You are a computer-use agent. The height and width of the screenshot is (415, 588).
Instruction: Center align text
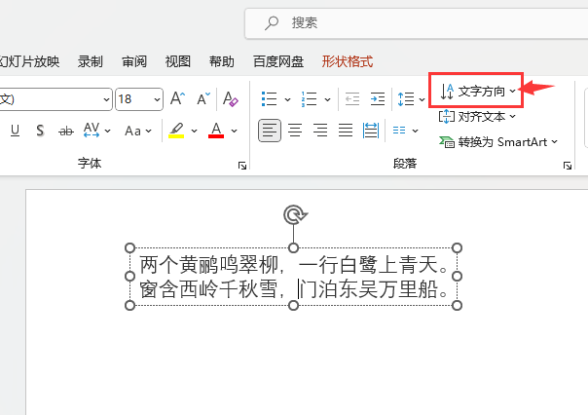(x=295, y=131)
